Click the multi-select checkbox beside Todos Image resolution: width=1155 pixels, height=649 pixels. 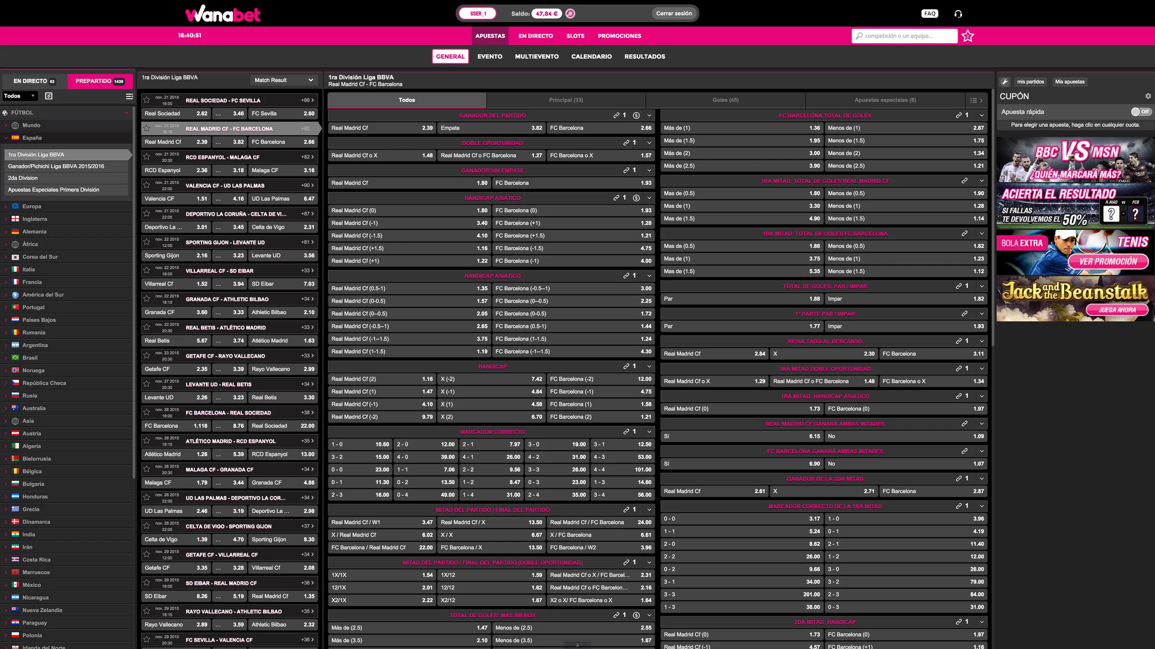pyautogui.click(x=49, y=96)
